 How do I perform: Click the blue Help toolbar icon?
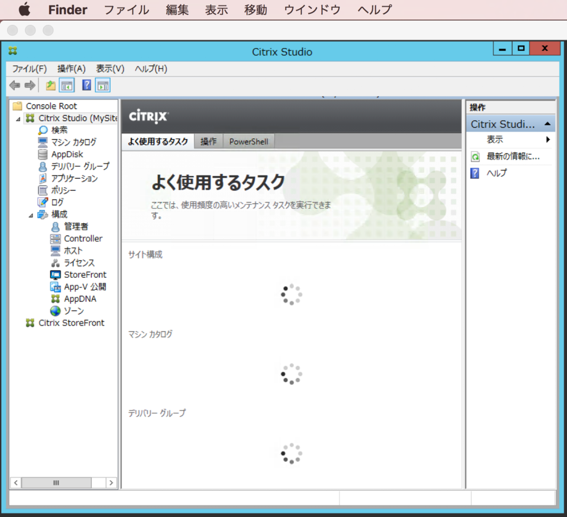(x=87, y=85)
